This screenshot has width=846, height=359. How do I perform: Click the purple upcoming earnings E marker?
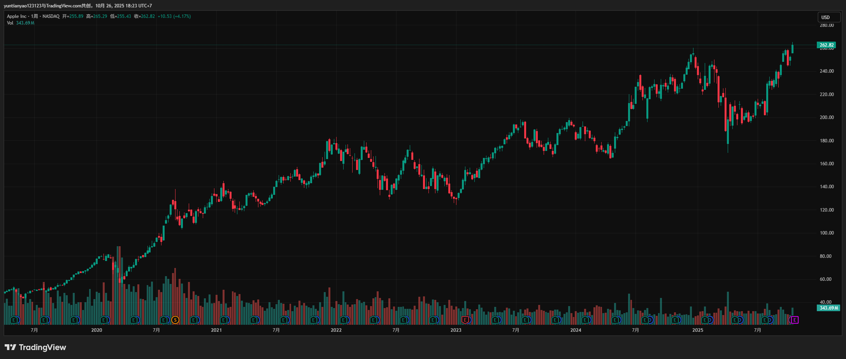(795, 320)
